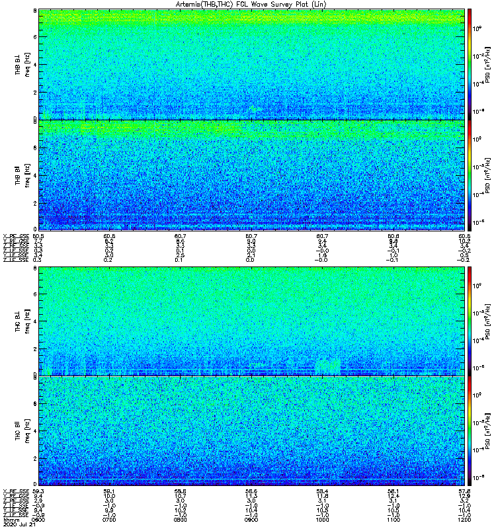Click the THC B∥ spectrogram panel

pos(251,431)
